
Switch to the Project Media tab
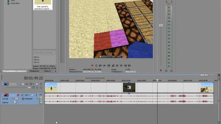pos(15,71)
